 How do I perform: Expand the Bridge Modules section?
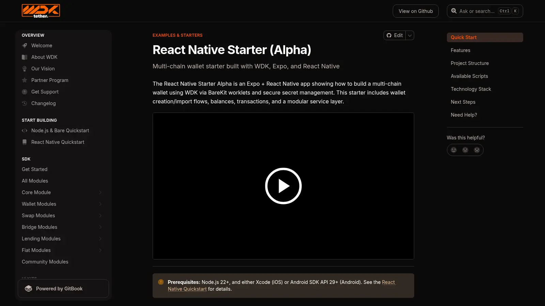coord(100,227)
